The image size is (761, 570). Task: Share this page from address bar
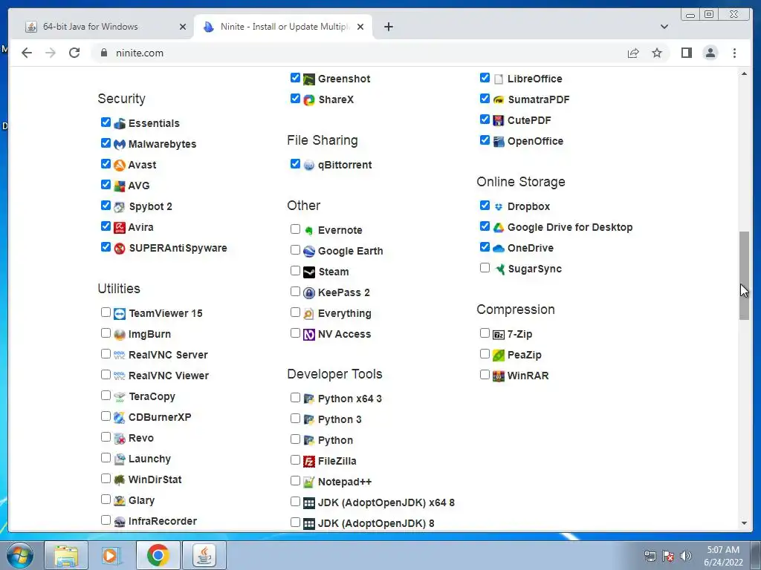point(633,53)
